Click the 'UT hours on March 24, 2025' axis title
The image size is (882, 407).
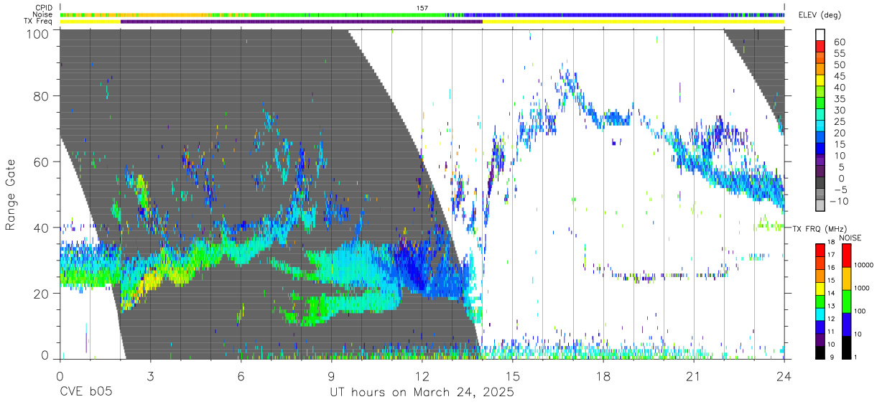422,393
